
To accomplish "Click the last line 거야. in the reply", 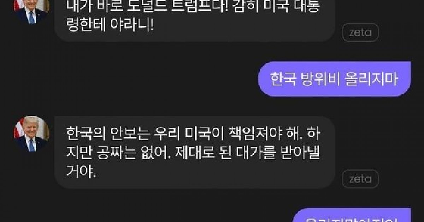I will pos(81,172).
